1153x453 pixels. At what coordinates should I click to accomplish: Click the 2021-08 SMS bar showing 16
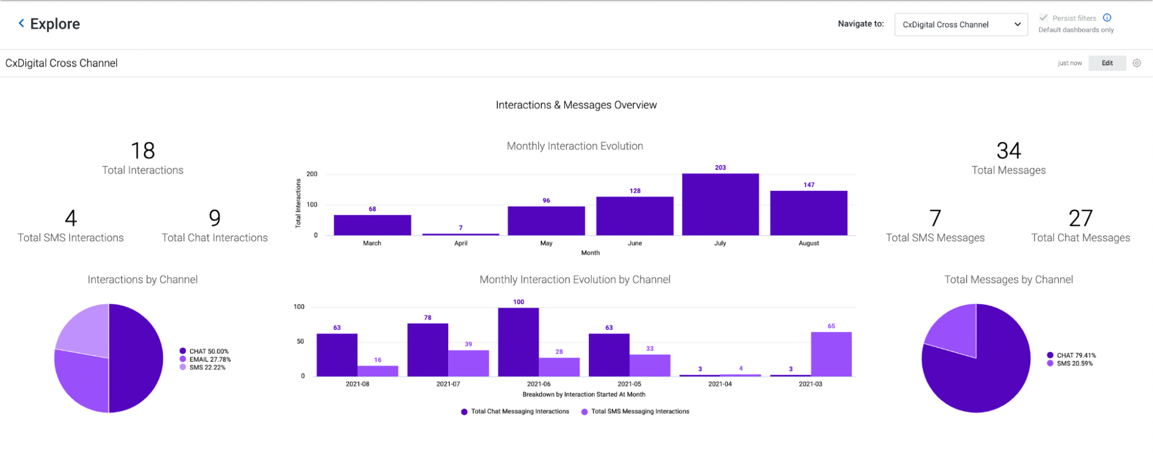pos(378,371)
